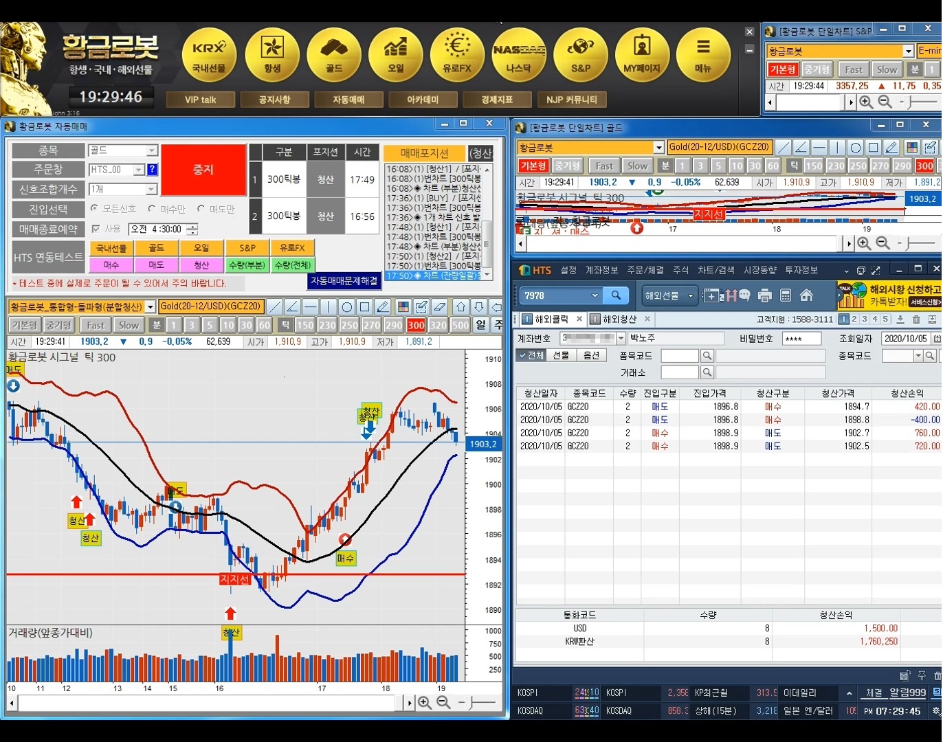Screen dimensions: 943x742
Task: Toggle the 전체 filter in HTS window
Action: (531, 355)
